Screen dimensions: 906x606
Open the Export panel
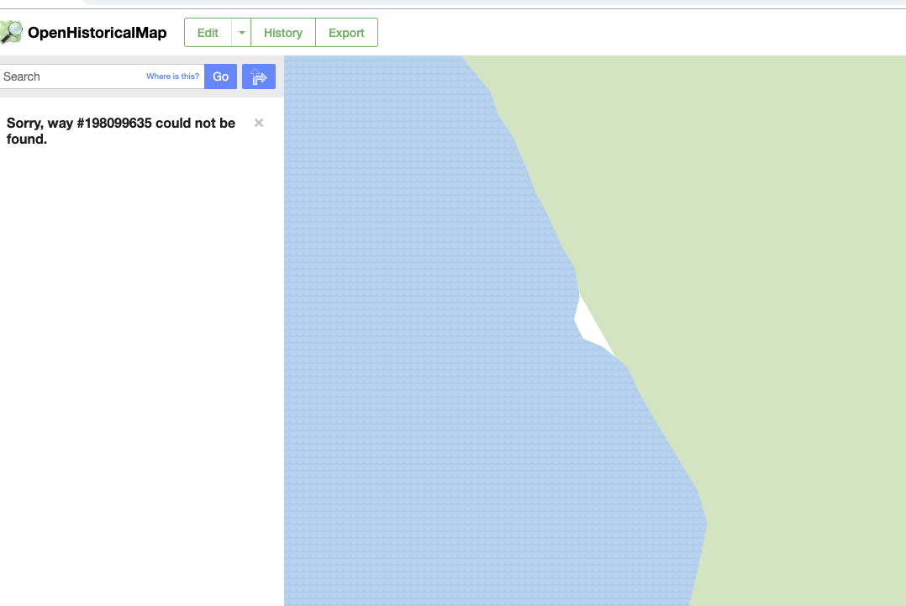coord(346,32)
